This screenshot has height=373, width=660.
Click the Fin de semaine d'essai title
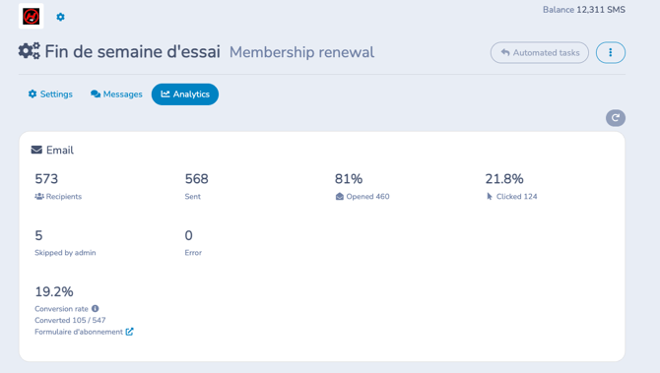pos(132,52)
